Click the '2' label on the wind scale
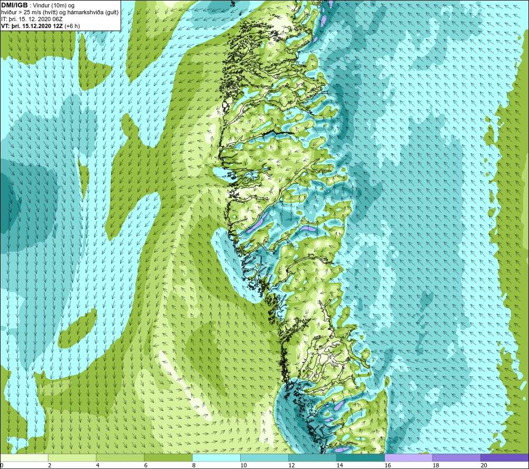529x469 pixels. [x=50, y=465]
